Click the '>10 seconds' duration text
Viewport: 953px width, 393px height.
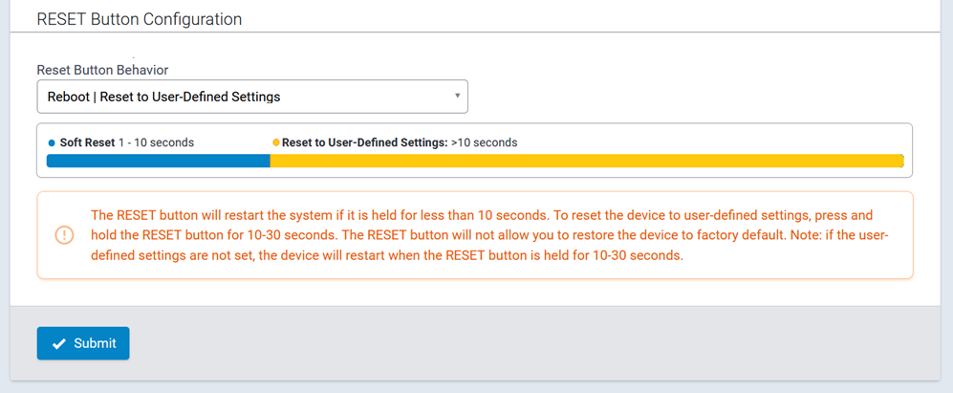pyautogui.click(x=484, y=142)
